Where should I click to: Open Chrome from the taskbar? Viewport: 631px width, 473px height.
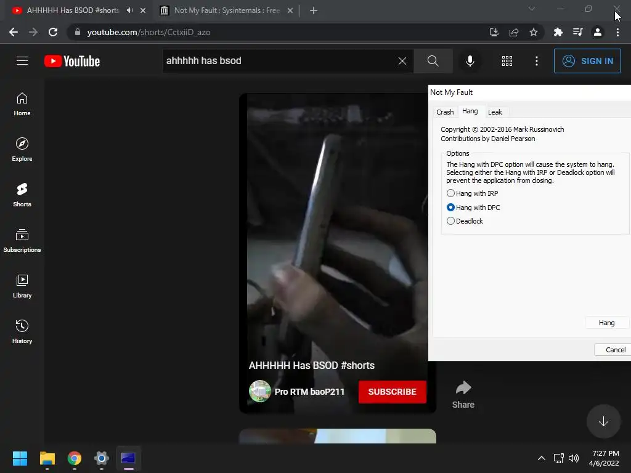[x=75, y=458]
